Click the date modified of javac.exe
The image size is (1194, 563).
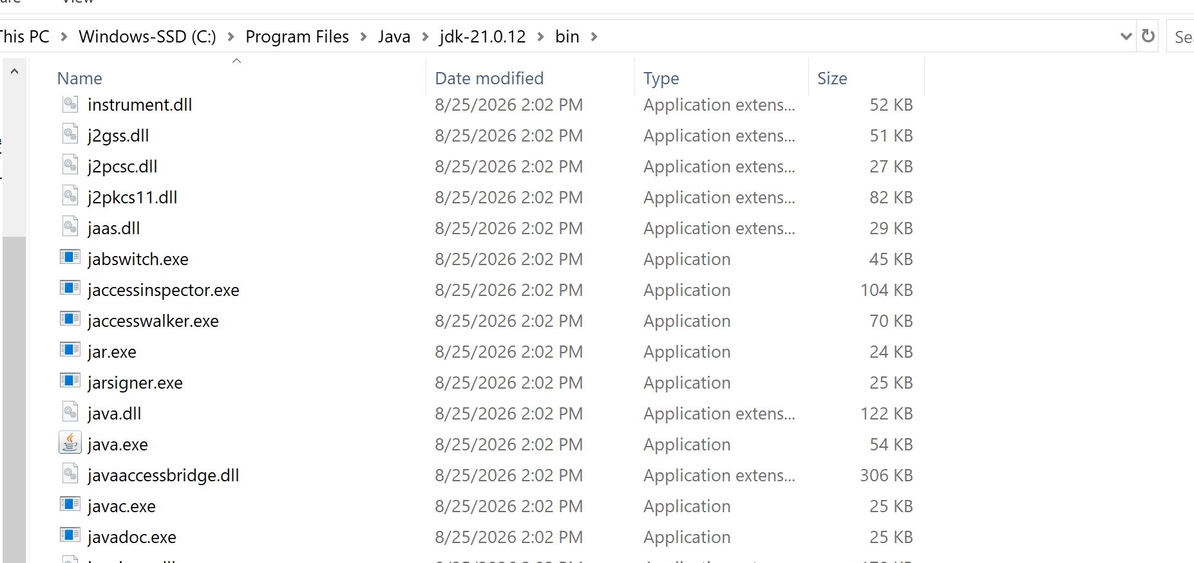509,506
